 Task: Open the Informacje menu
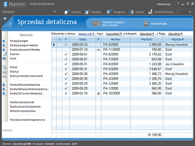pyautogui.click(x=164, y=4)
